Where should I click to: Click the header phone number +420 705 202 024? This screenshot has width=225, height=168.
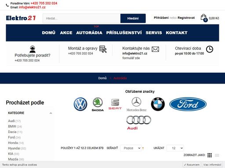44,3
